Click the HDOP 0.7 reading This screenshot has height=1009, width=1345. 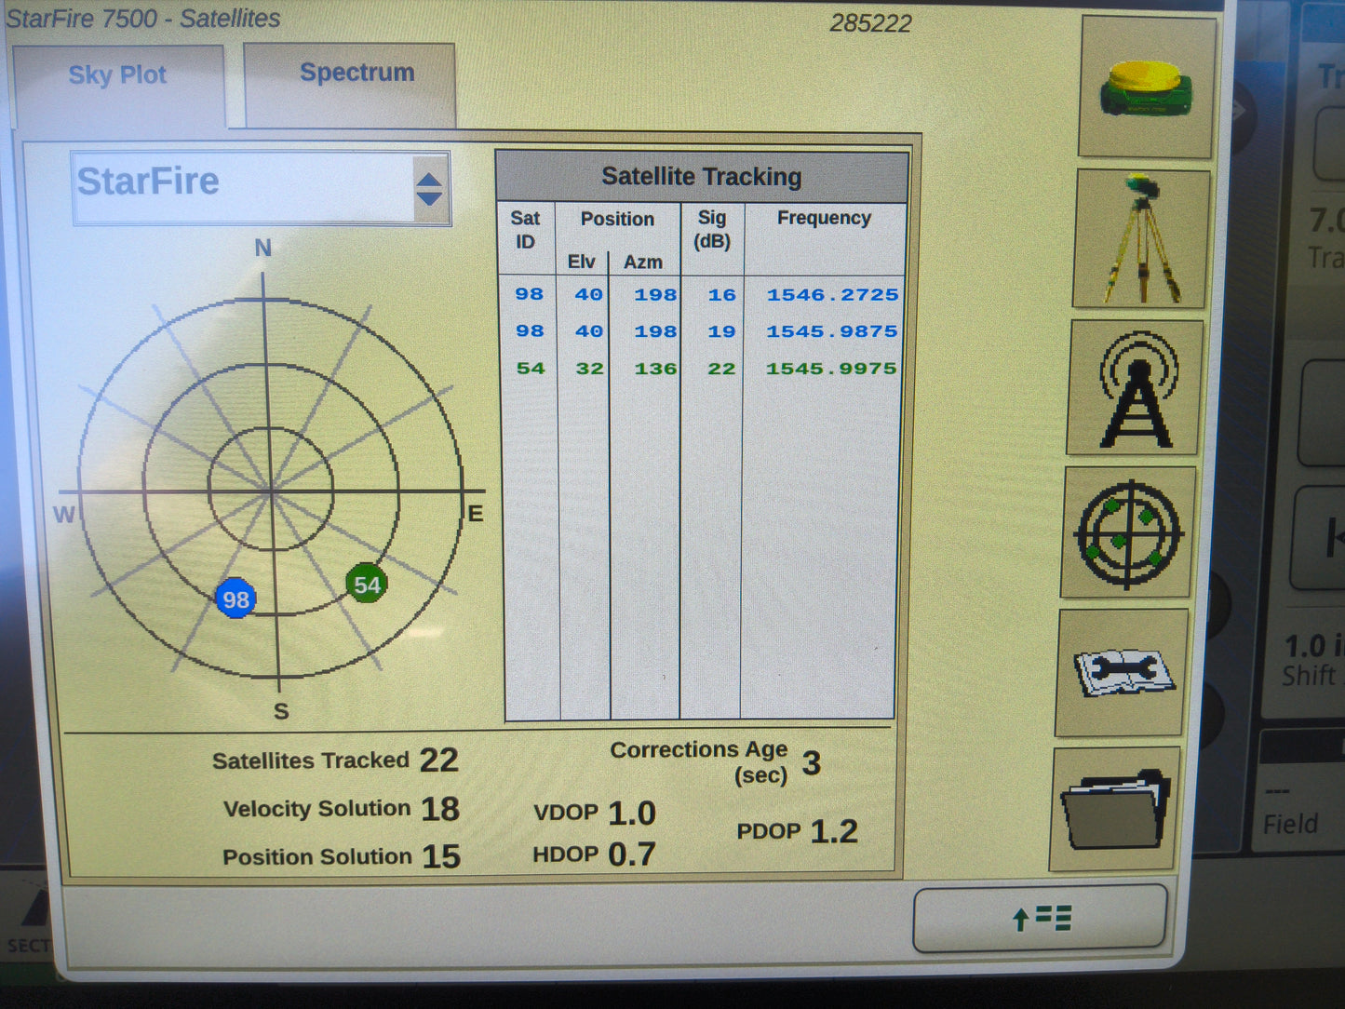click(x=594, y=854)
